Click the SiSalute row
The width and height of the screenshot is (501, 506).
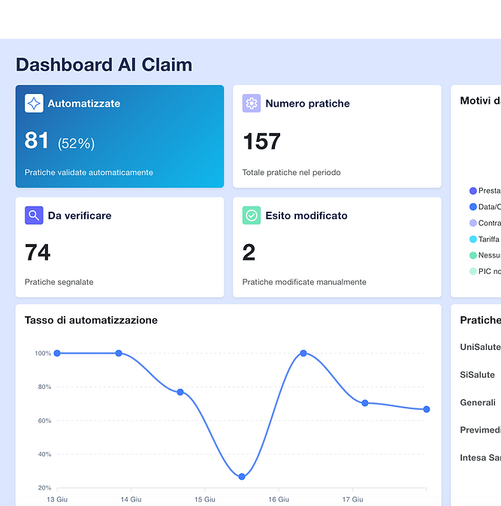click(x=478, y=375)
